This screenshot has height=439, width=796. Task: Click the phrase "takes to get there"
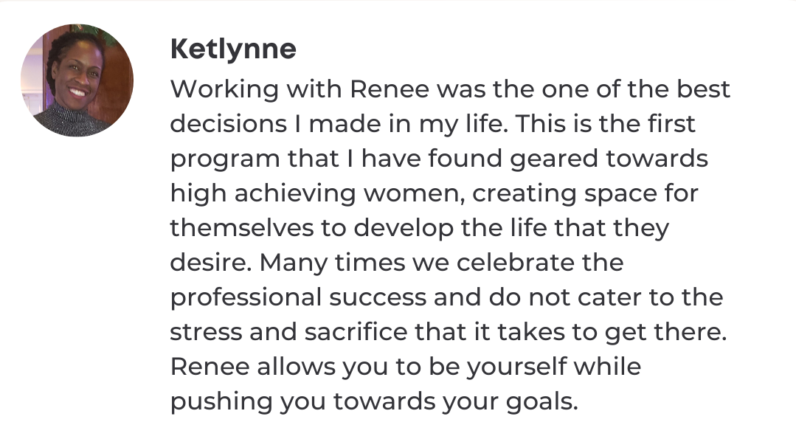(x=612, y=332)
